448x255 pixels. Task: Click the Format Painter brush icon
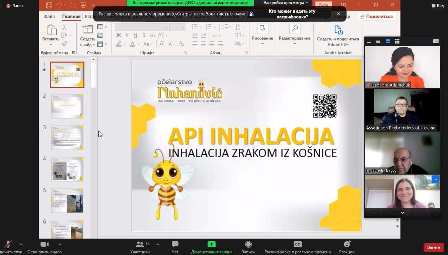[64, 44]
